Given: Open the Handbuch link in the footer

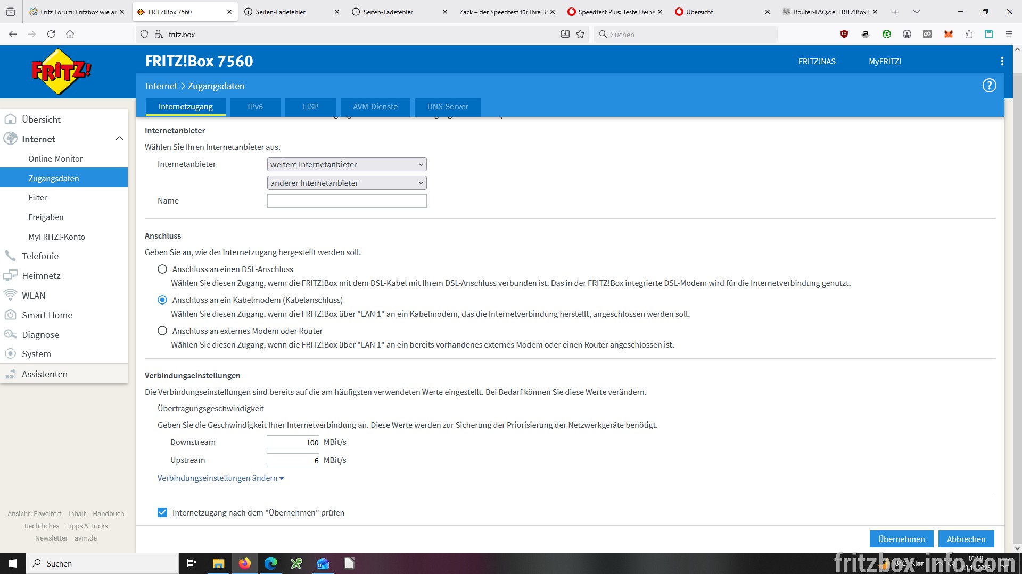Looking at the screenshot, I should 108,513.
